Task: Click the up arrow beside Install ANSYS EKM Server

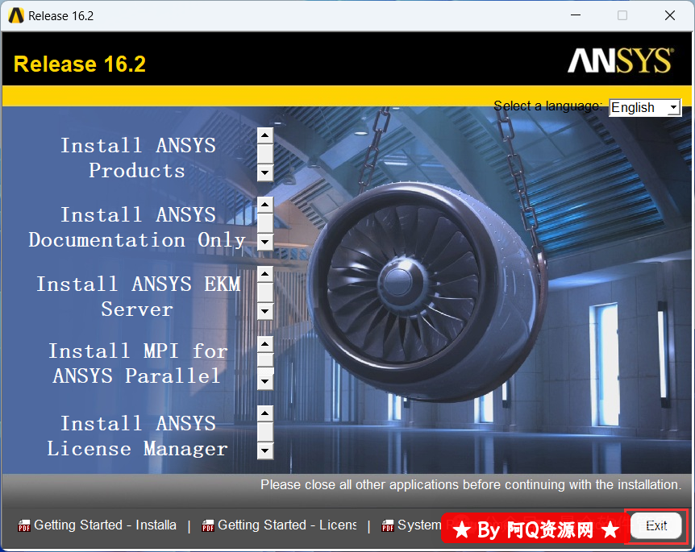Action: tap(265, 274)
